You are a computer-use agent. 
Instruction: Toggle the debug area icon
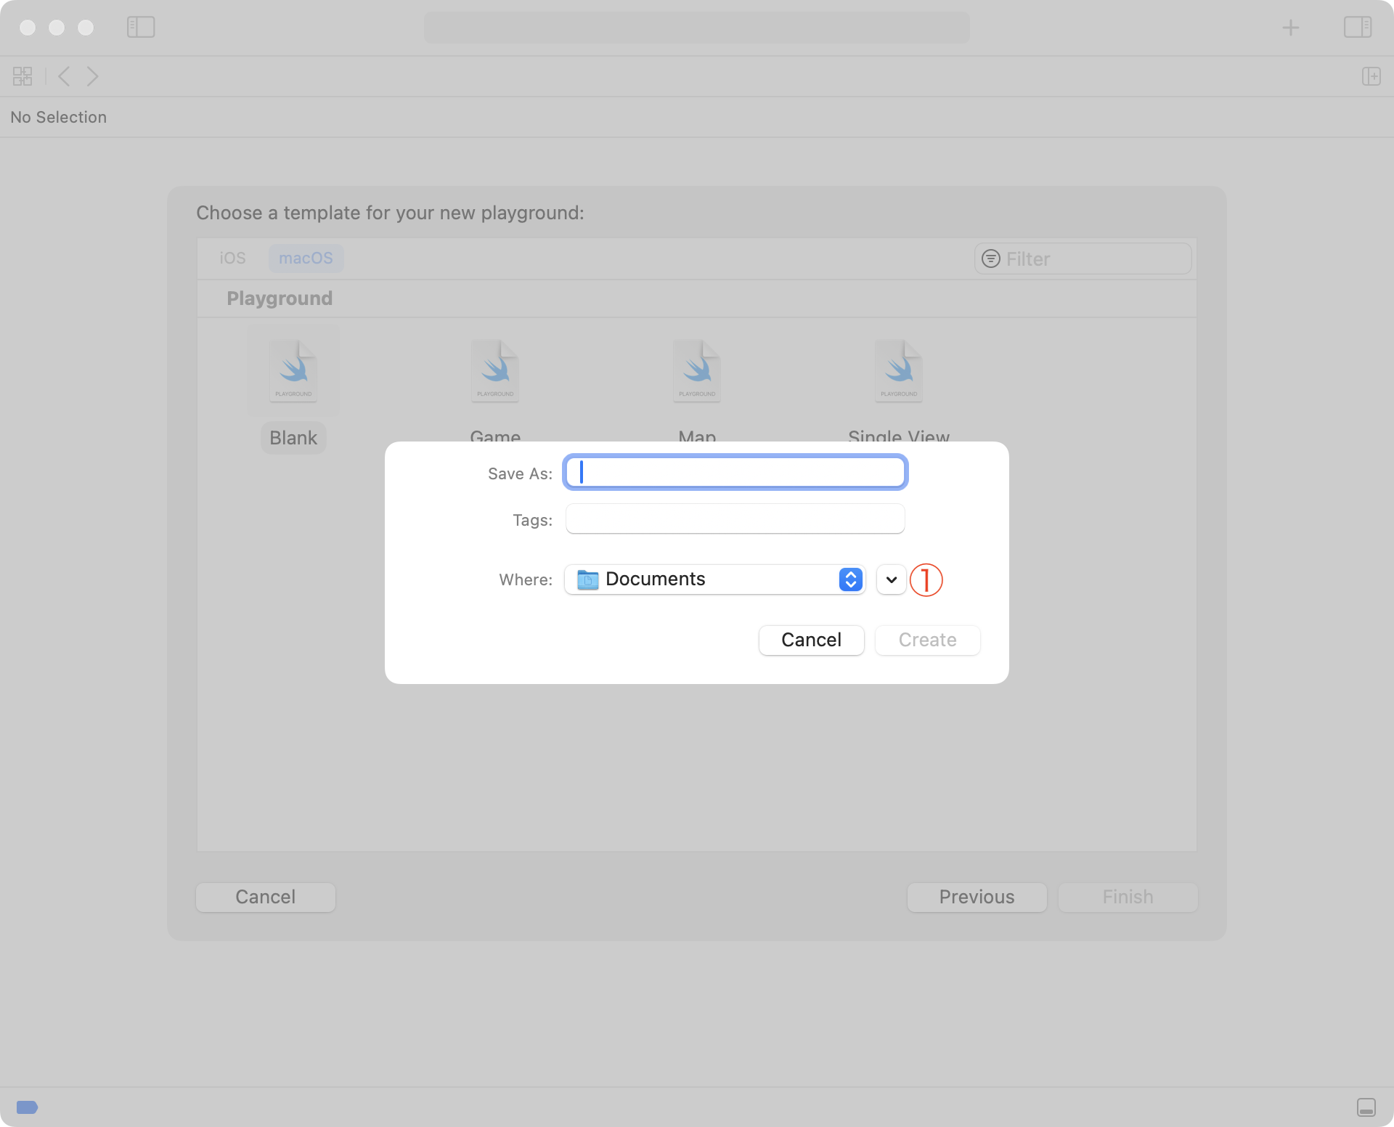click(x=1366, y=1107)
